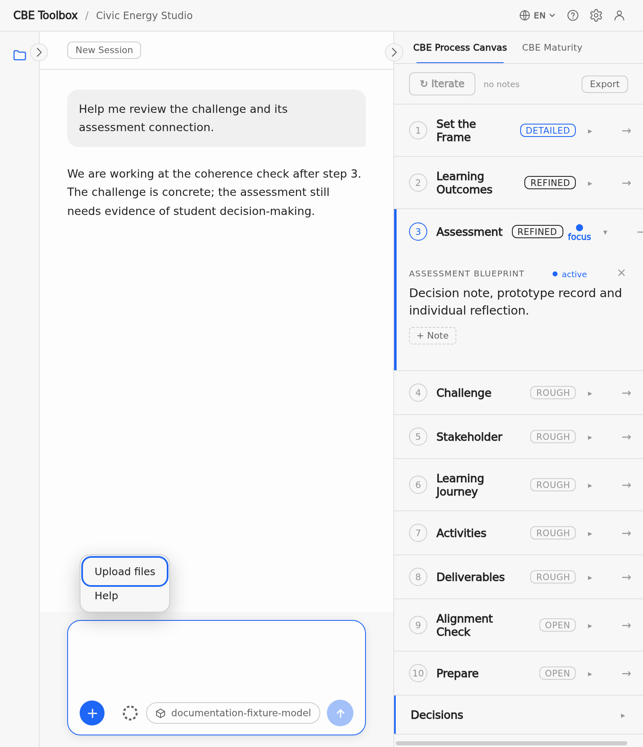Go to Stakeholder step arrow
643x747 pixels.
[x=626, y=437]
